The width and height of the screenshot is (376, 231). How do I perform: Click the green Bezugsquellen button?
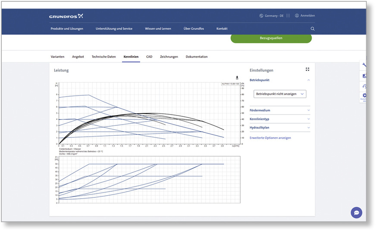271,38
